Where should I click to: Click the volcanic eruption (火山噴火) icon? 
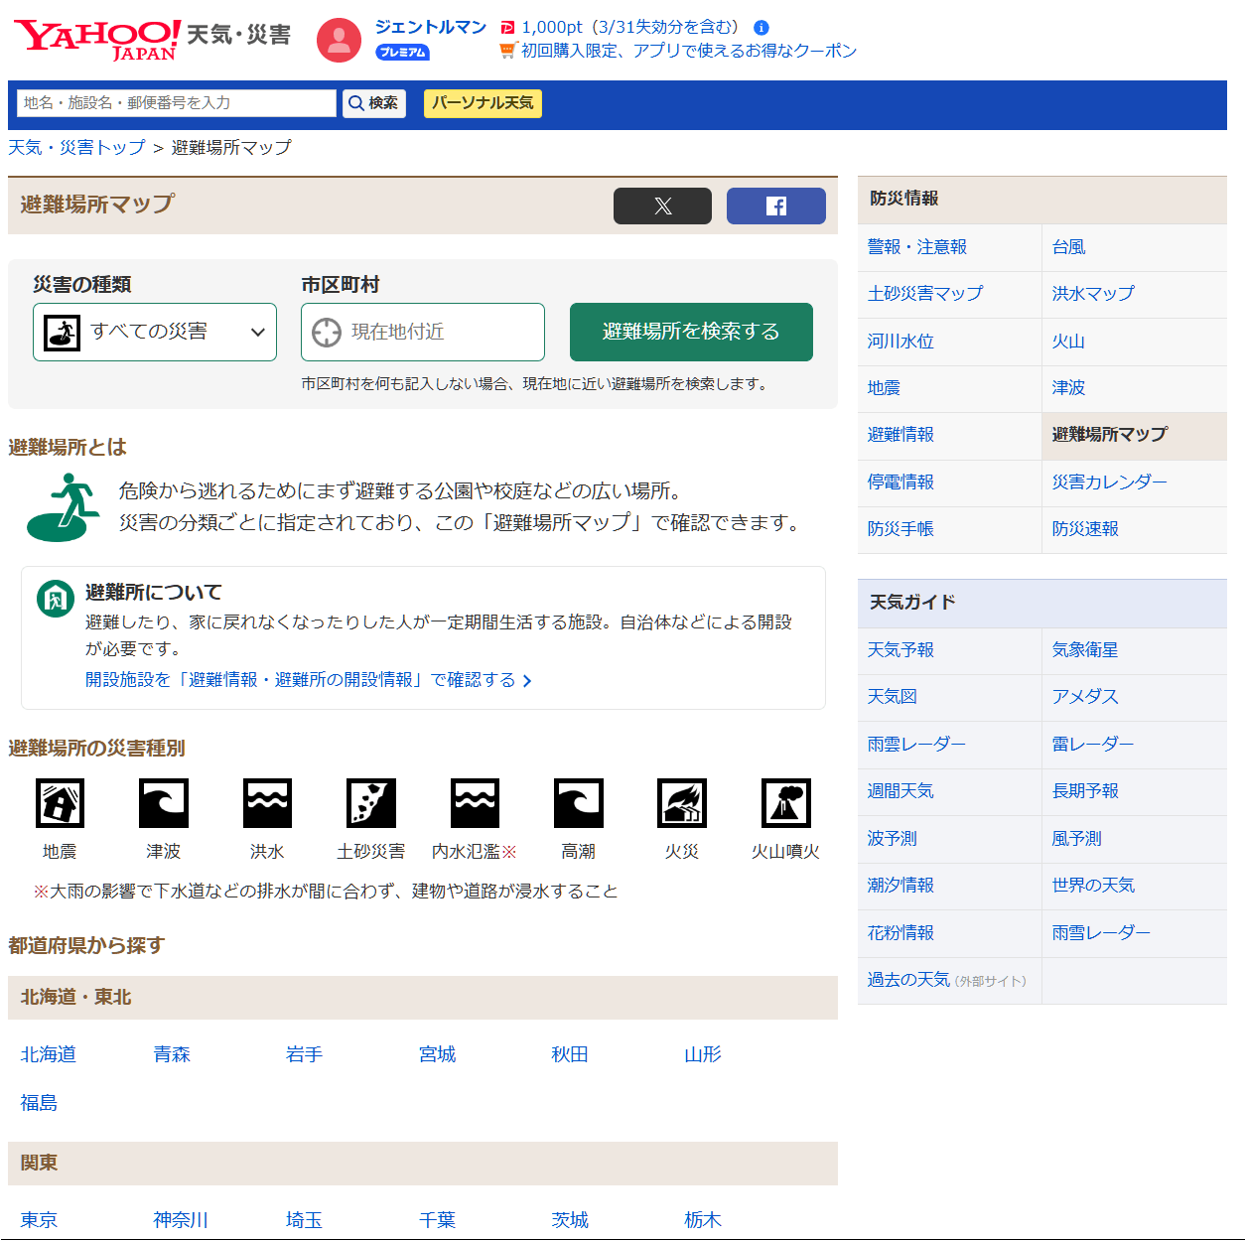[x=785, y=803]
